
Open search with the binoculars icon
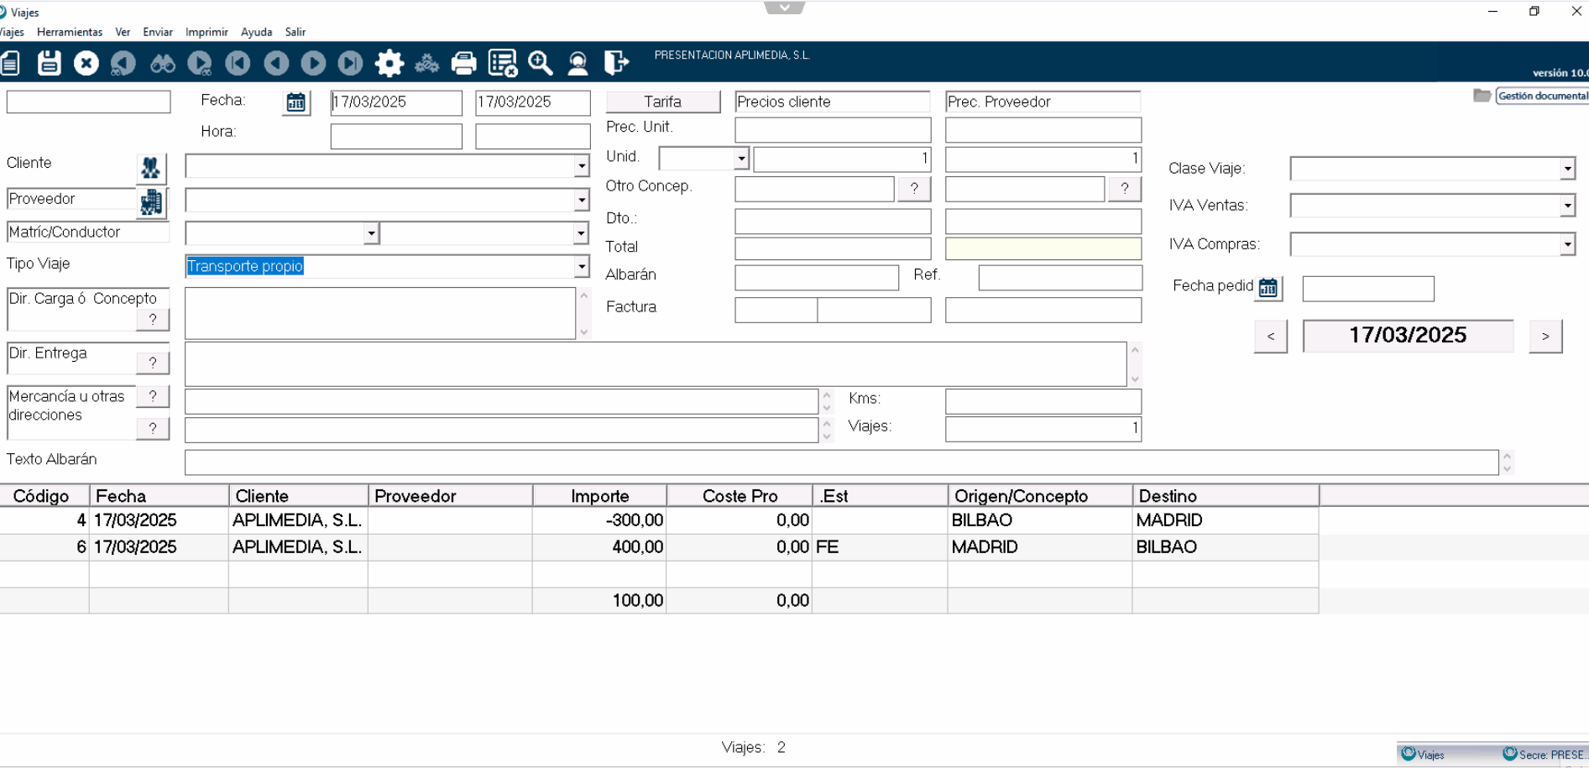pyautogui.click(x=162, y=63)
